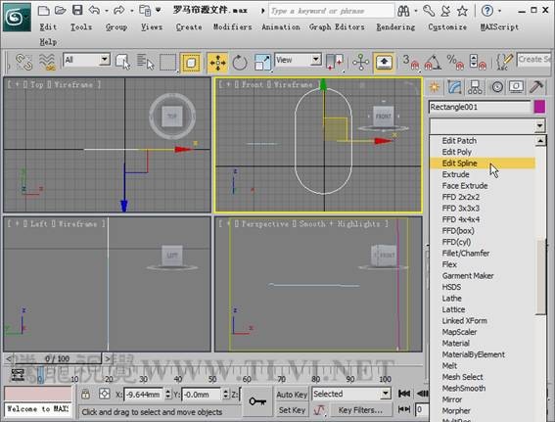Toggle the Selection Lock padlock
555x422 pixels.
(85, 394)
